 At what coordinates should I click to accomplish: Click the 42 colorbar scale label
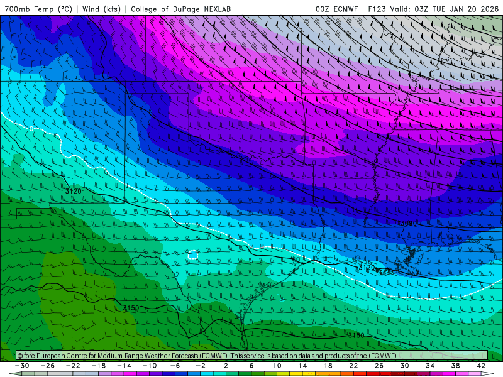pos(481,366)
